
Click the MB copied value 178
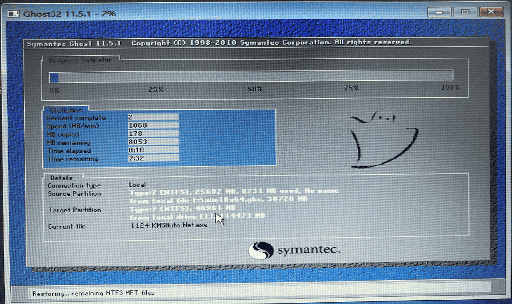click(x=153, y=134)
